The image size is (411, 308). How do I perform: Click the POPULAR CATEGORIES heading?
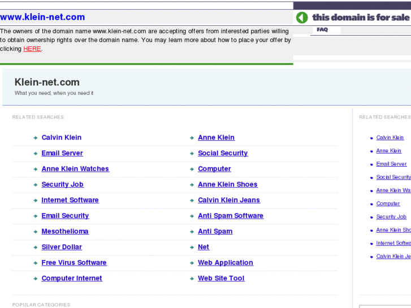[41, 305]
